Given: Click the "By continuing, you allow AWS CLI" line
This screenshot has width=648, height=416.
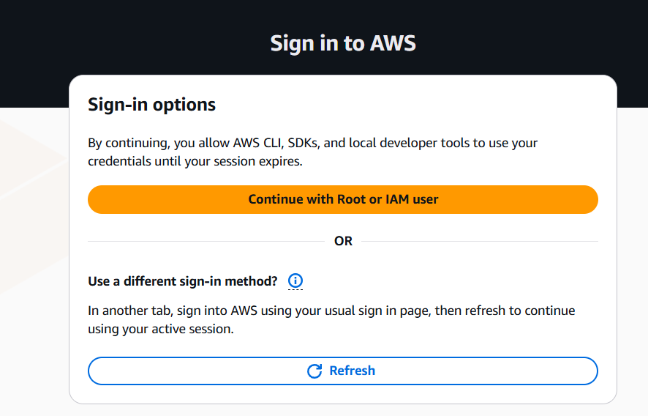Looking at the screenshot, I should 313,143.
